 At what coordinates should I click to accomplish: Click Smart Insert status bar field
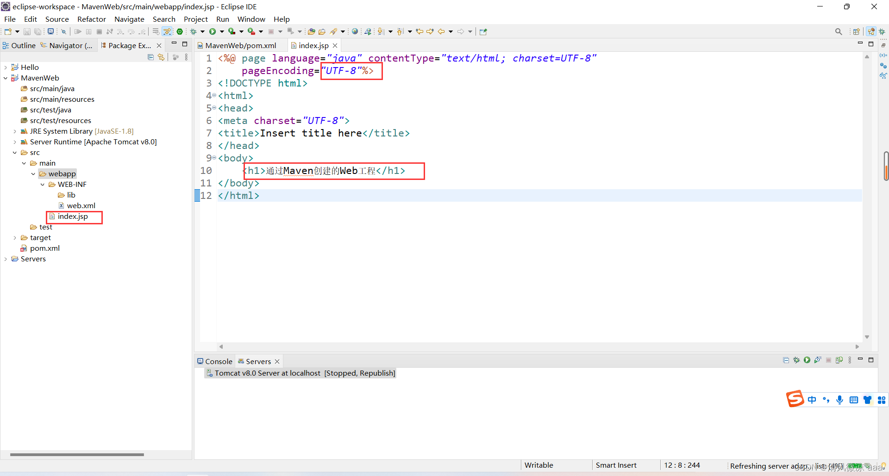tap(616, 465)
